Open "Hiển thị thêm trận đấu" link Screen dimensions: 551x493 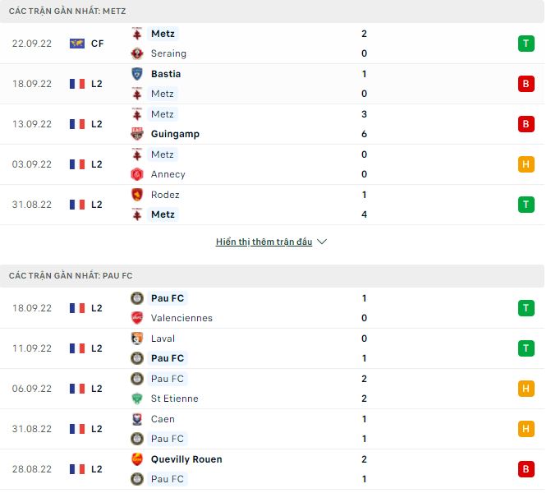point(264,242)
